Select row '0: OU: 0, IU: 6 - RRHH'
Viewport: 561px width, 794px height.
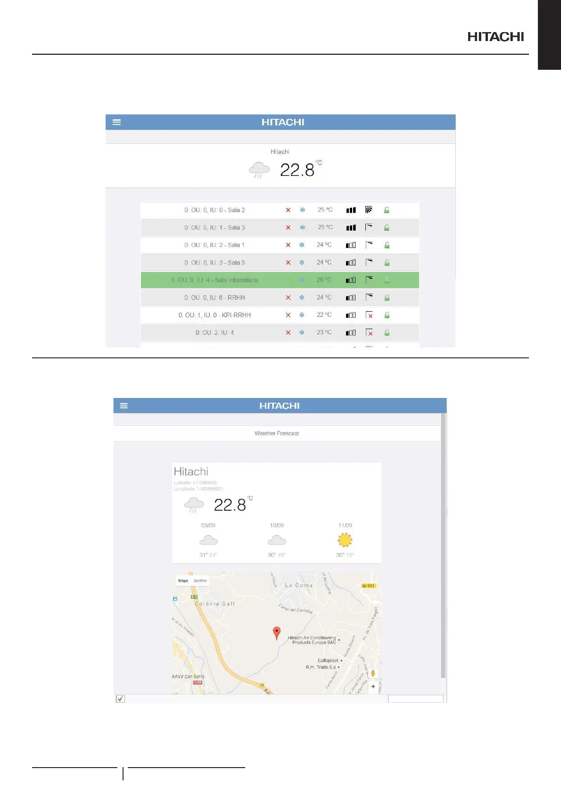(280, 298)
